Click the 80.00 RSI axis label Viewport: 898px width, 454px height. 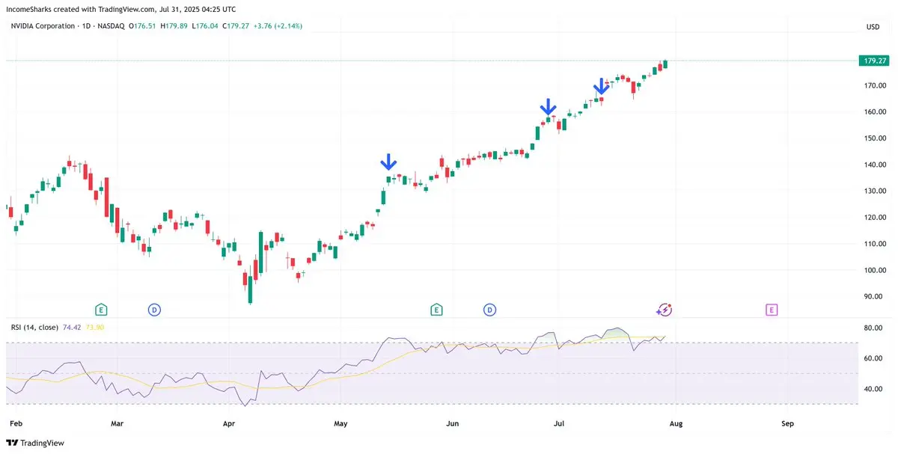(873, 328)
